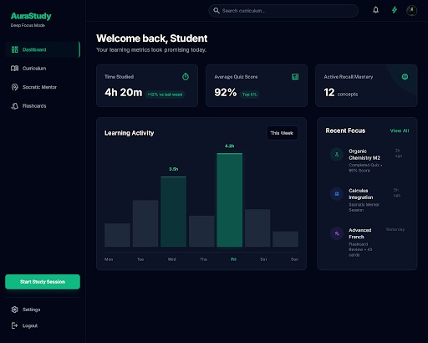Click the stopwatch icon on Time Studied card

tap(186, 76)
